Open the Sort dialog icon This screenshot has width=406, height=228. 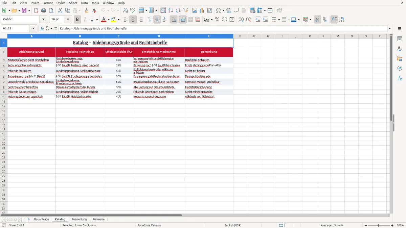pos(163,10)
